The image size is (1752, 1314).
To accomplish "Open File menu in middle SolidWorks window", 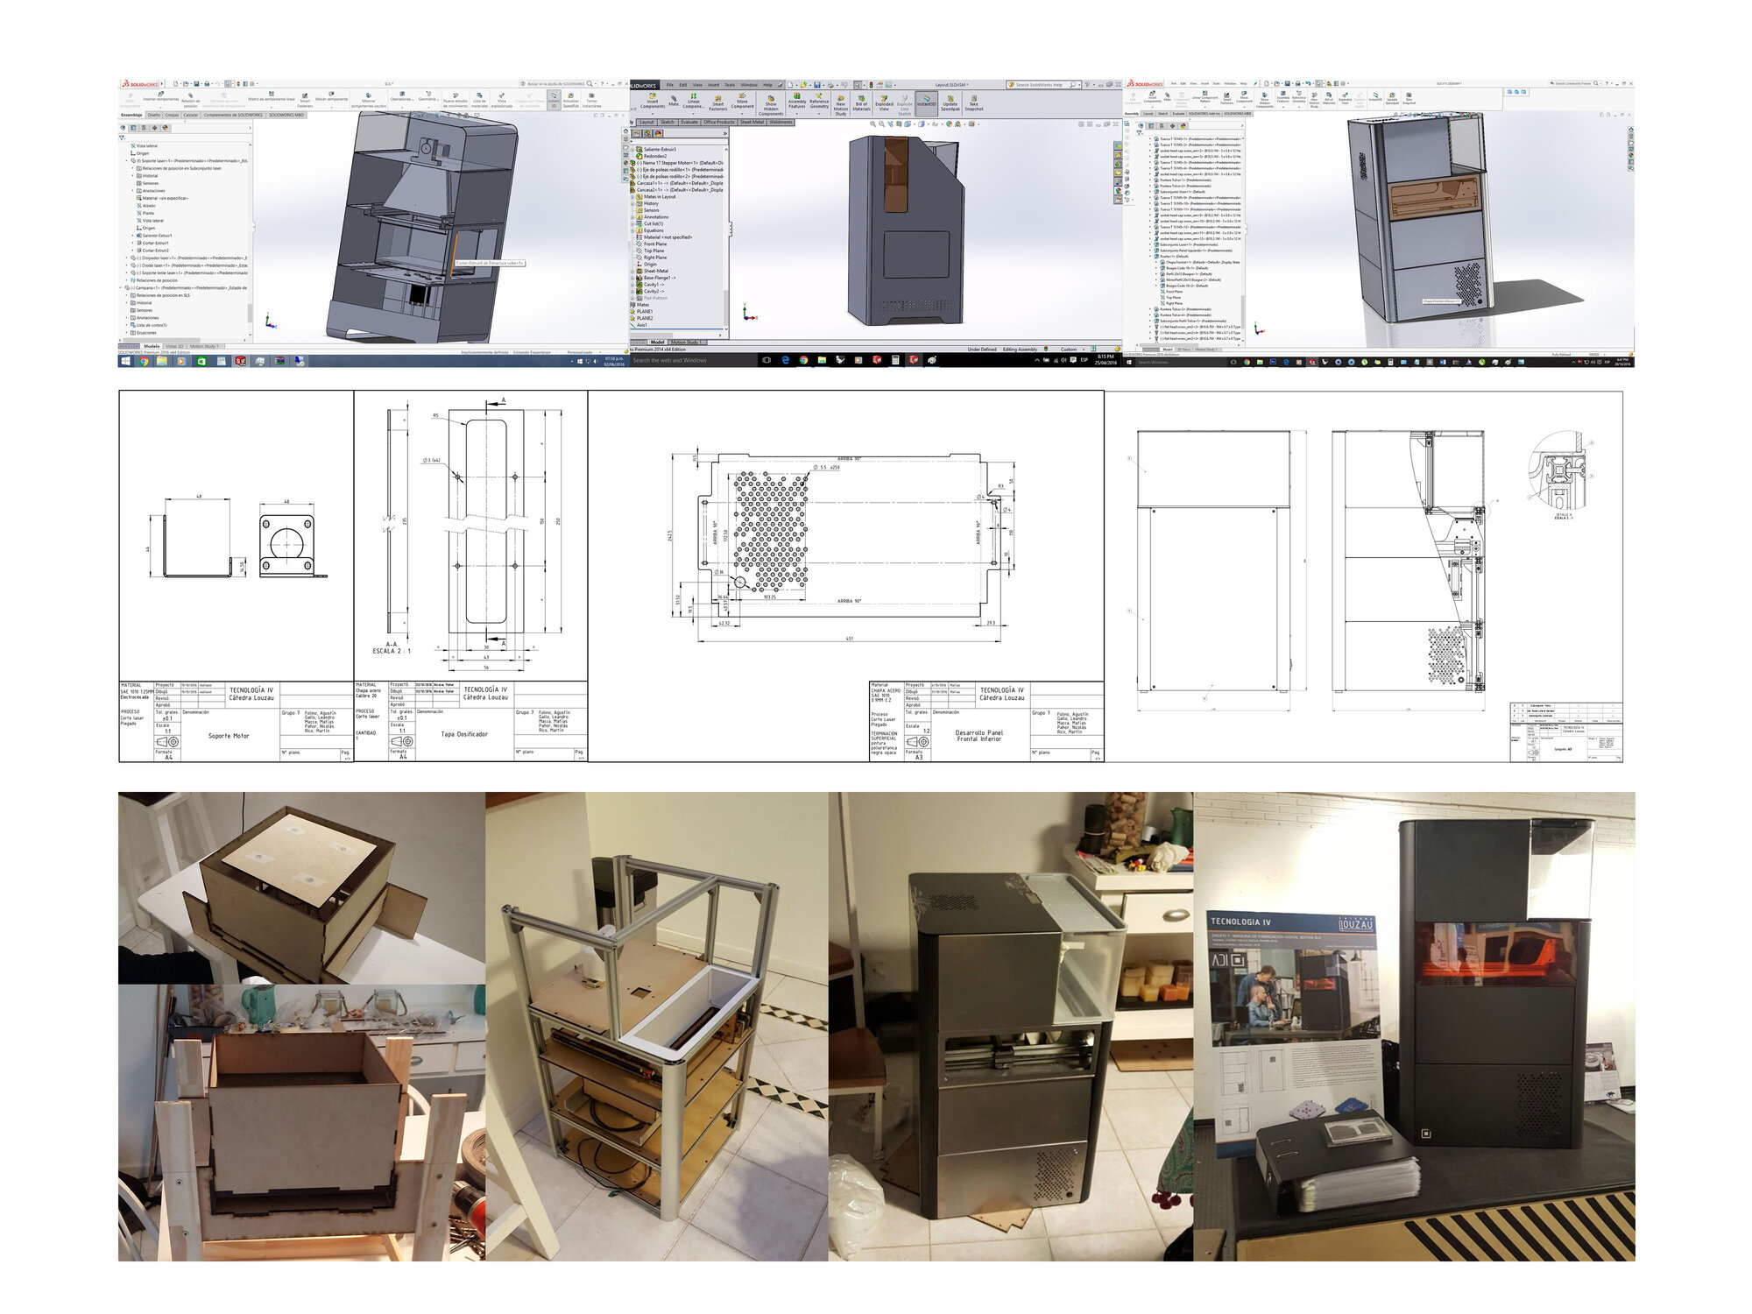I will [669, 85].
